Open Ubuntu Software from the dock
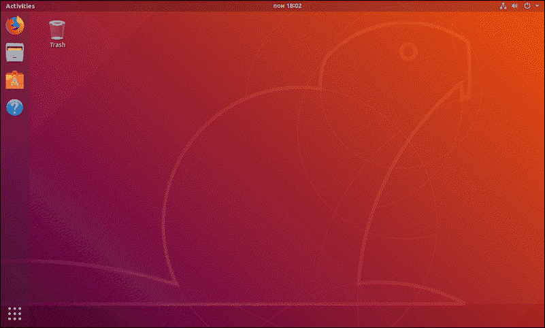Image resolution: width=545 pixels, height=328 pixels. pyautogui.click(x=14, y=80)
